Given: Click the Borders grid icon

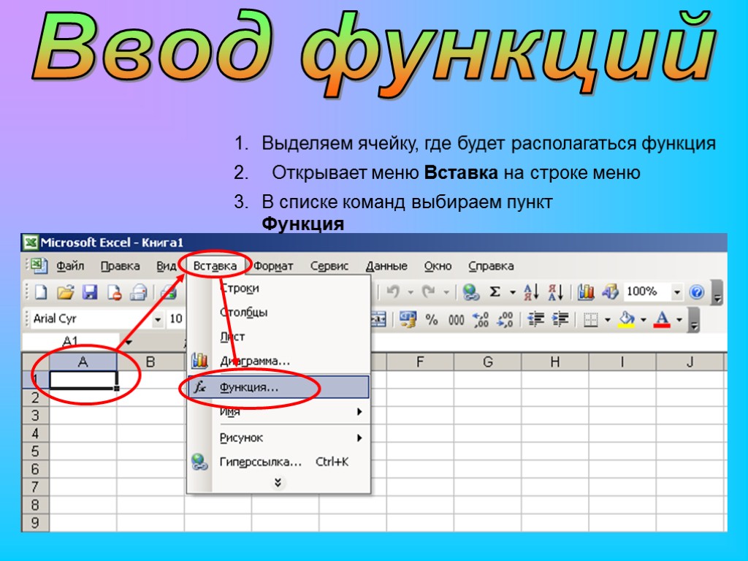Looking at the screenshot, I should (x=590, y=319).
